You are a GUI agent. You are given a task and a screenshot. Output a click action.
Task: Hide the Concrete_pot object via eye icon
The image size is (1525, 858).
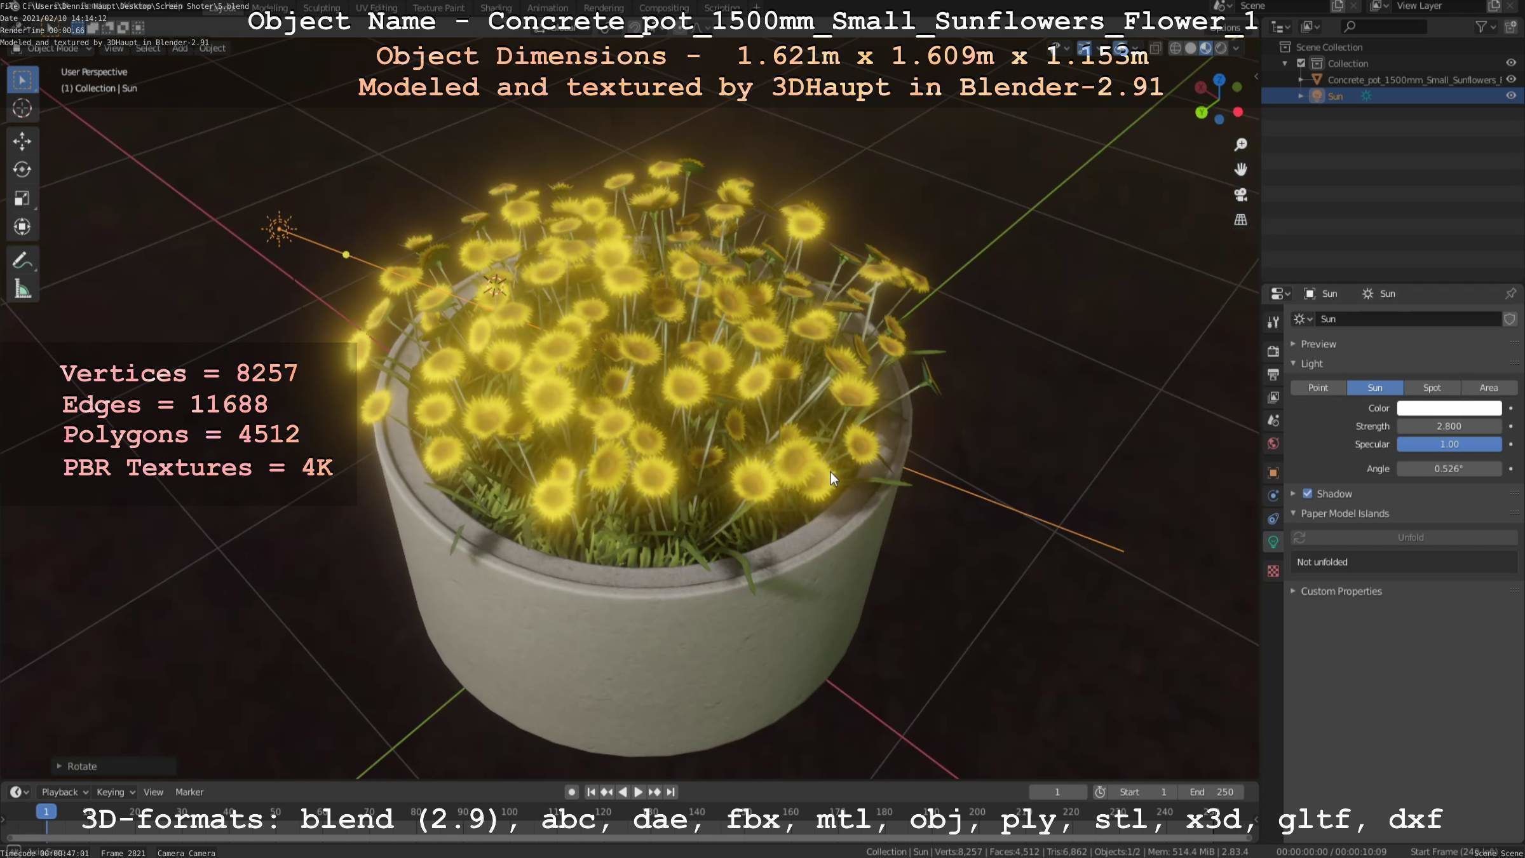1511,79
